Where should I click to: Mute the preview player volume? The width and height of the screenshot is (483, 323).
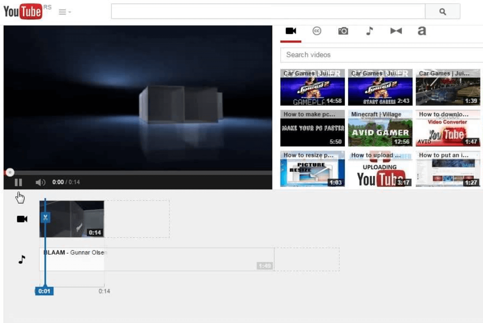tap(40, 182)
